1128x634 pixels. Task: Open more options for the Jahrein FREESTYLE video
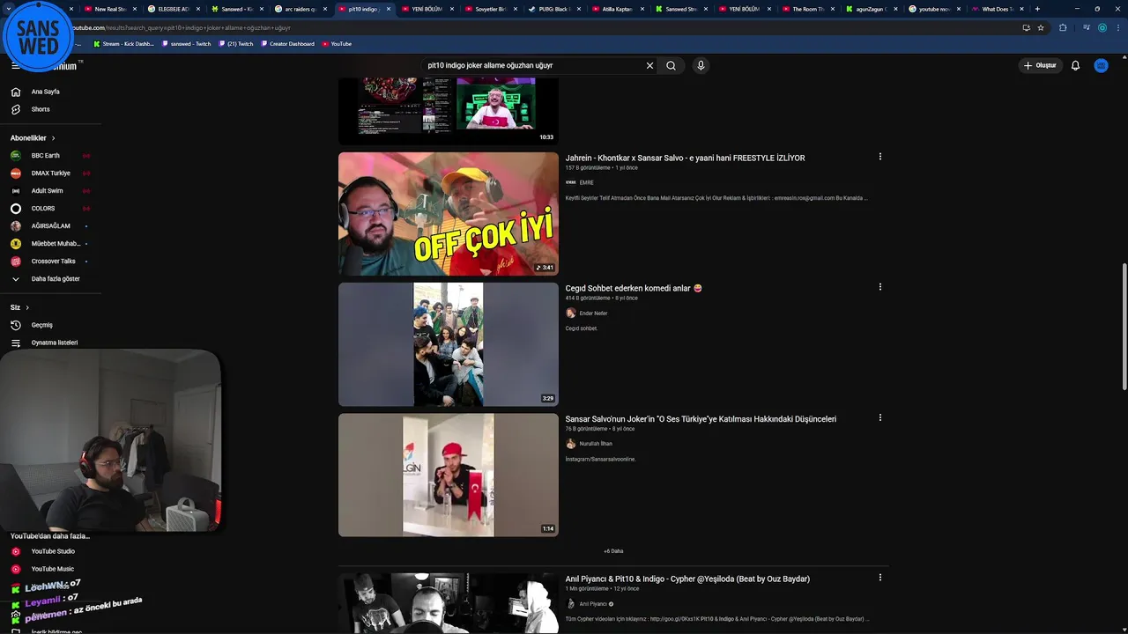coord(879,157)
